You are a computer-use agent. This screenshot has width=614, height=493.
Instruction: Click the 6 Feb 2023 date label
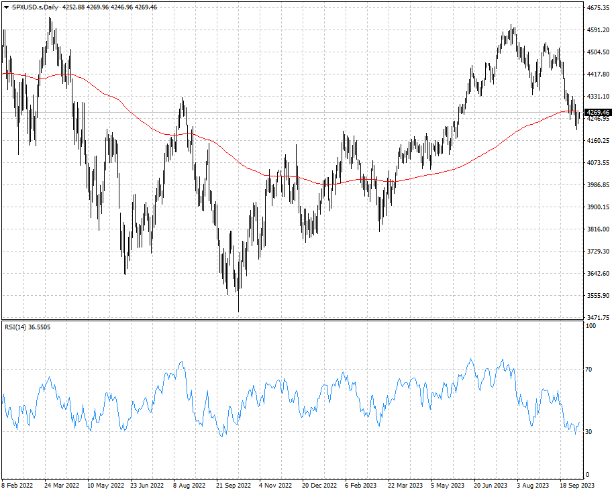360,486
